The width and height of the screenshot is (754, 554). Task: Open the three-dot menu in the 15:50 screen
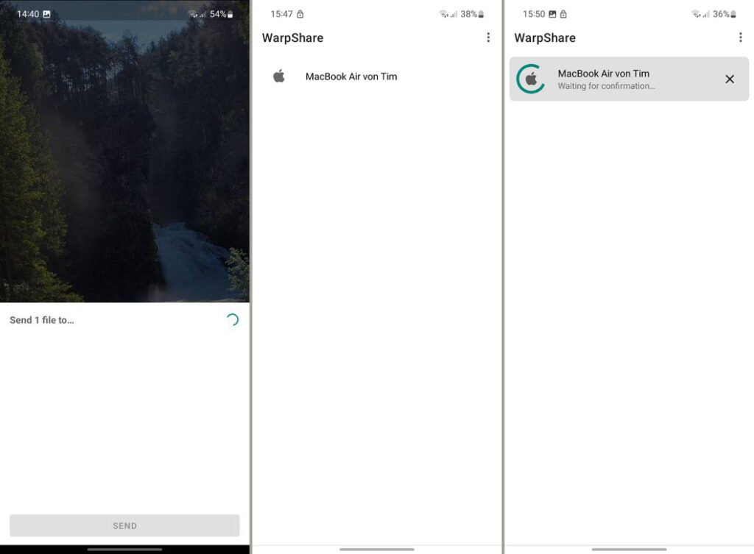[740, 38]
